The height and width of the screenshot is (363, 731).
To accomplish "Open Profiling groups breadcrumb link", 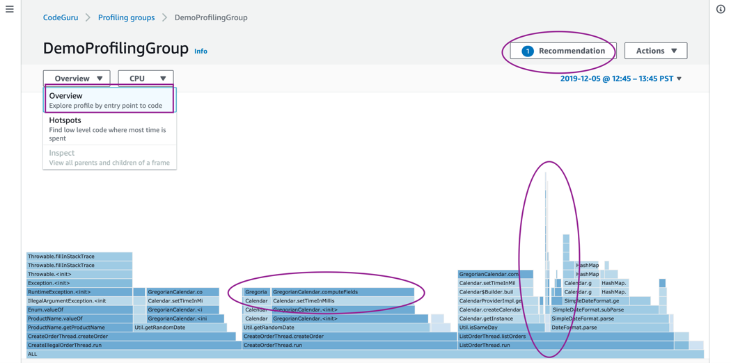I will (x=126, y=17).
